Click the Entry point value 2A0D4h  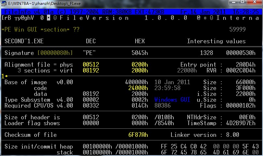245,65
